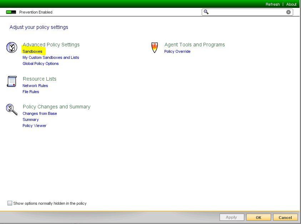Open File Rules link
This screenshot has width=301, height=224.
pos(31,92)
